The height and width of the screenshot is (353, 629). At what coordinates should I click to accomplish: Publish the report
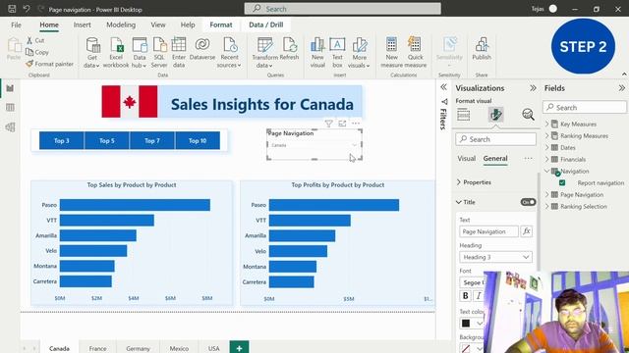click(x=482, y=49)
